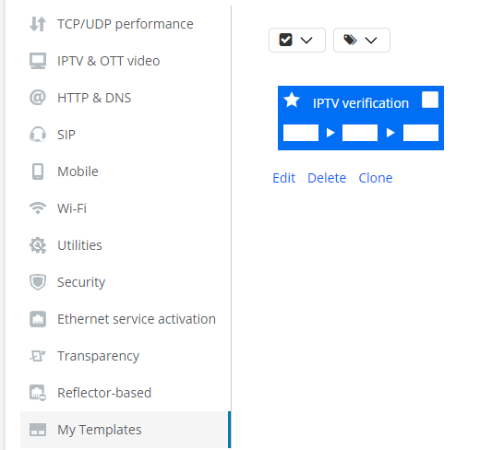Click the Security shield icon
The height and width of the screenshot is (450, 480).
38,282
